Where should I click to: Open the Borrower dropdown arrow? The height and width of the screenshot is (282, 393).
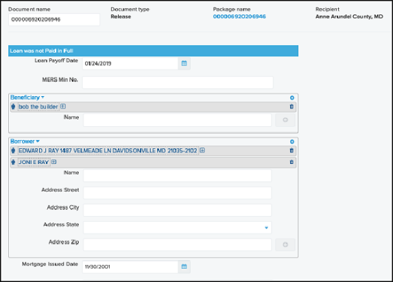click(x=38, y=141)
